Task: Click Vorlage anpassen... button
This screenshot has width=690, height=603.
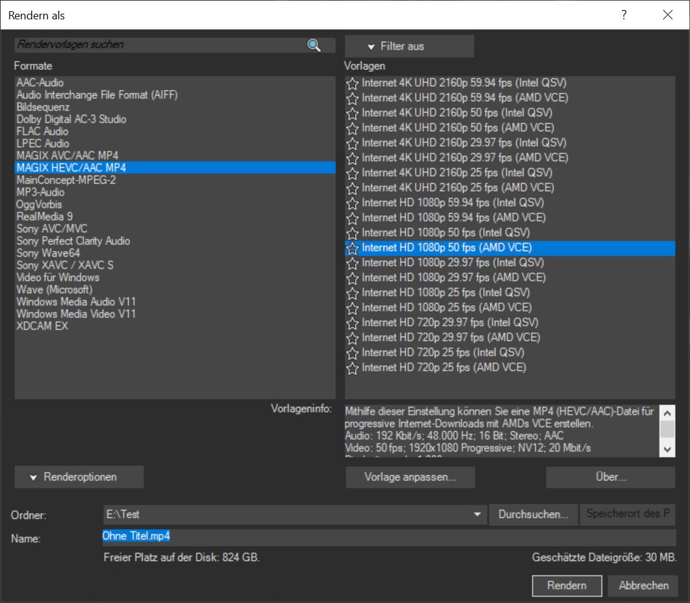Action: (x=410, y=477)
